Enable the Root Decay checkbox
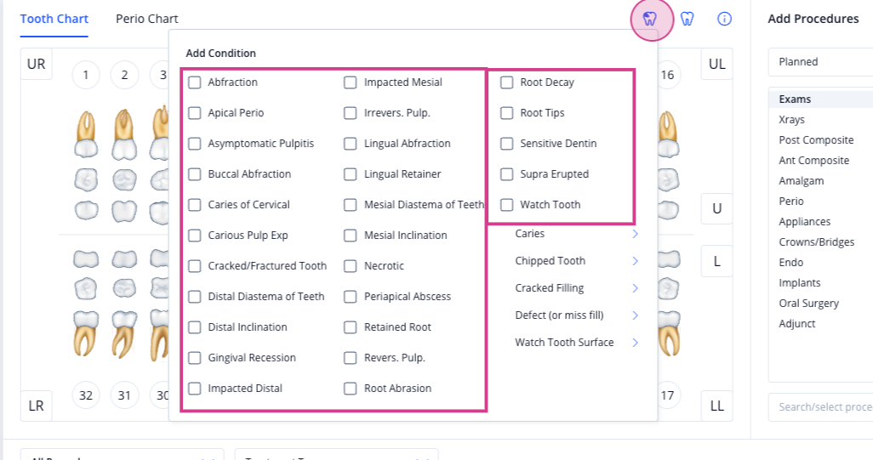This screenshot has width=873, height=460. pyautogui.click(x=506, y=82)
